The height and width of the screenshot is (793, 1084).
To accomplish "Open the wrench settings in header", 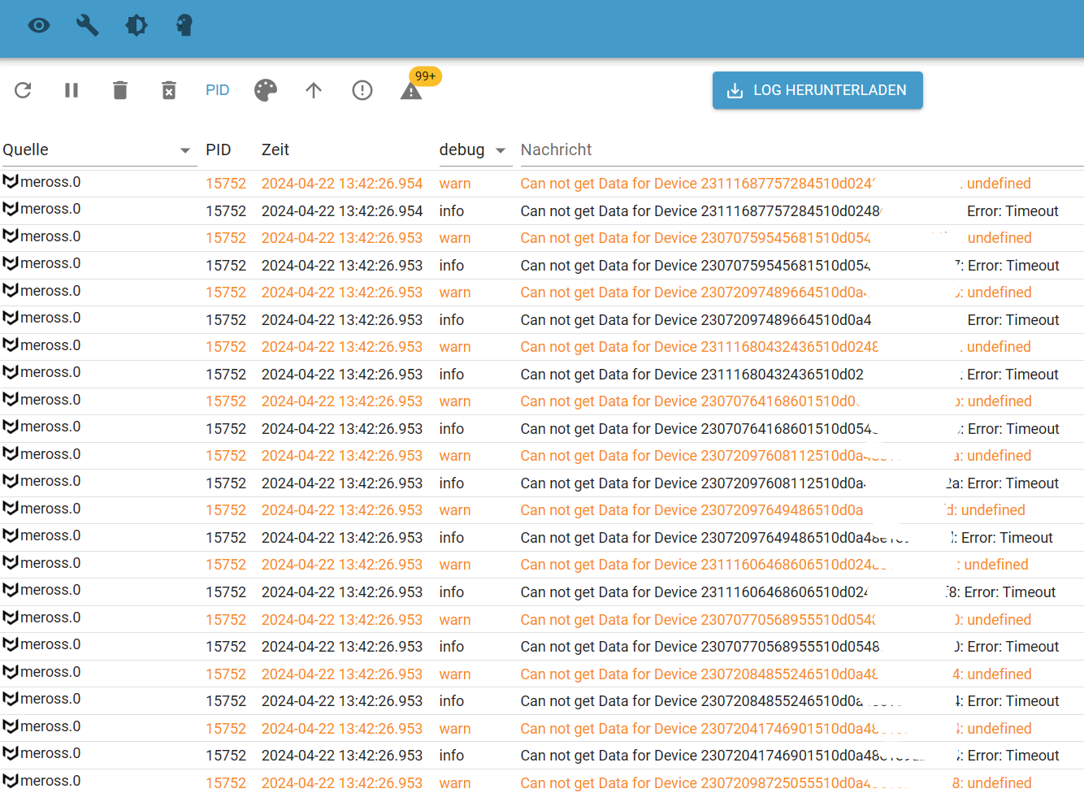I will pyautogui.click(x=88, y=26).
